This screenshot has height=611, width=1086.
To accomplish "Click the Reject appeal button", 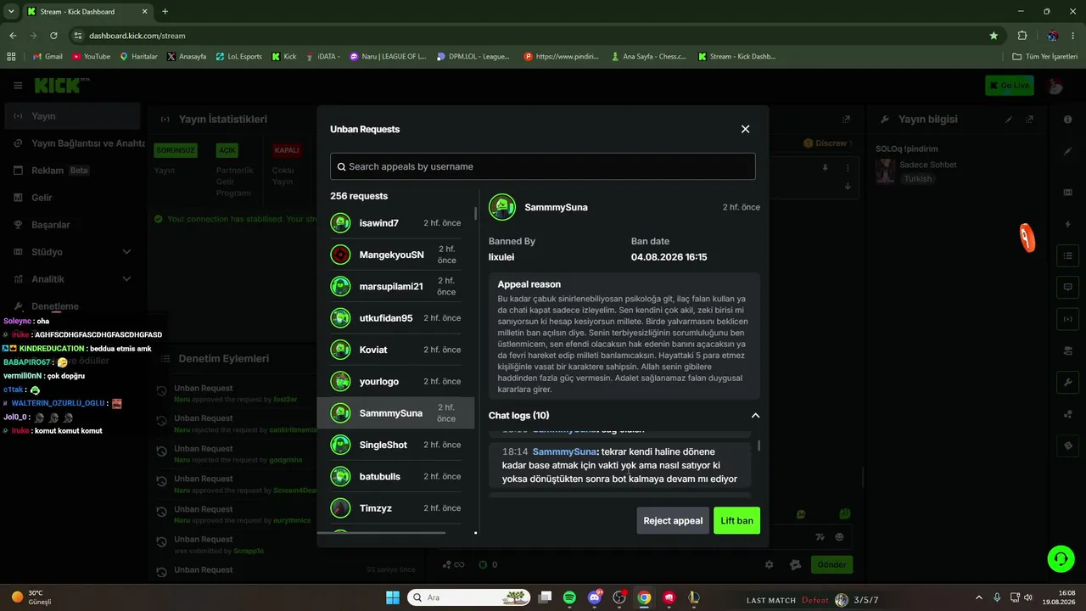I will click(x=673, y=520).
